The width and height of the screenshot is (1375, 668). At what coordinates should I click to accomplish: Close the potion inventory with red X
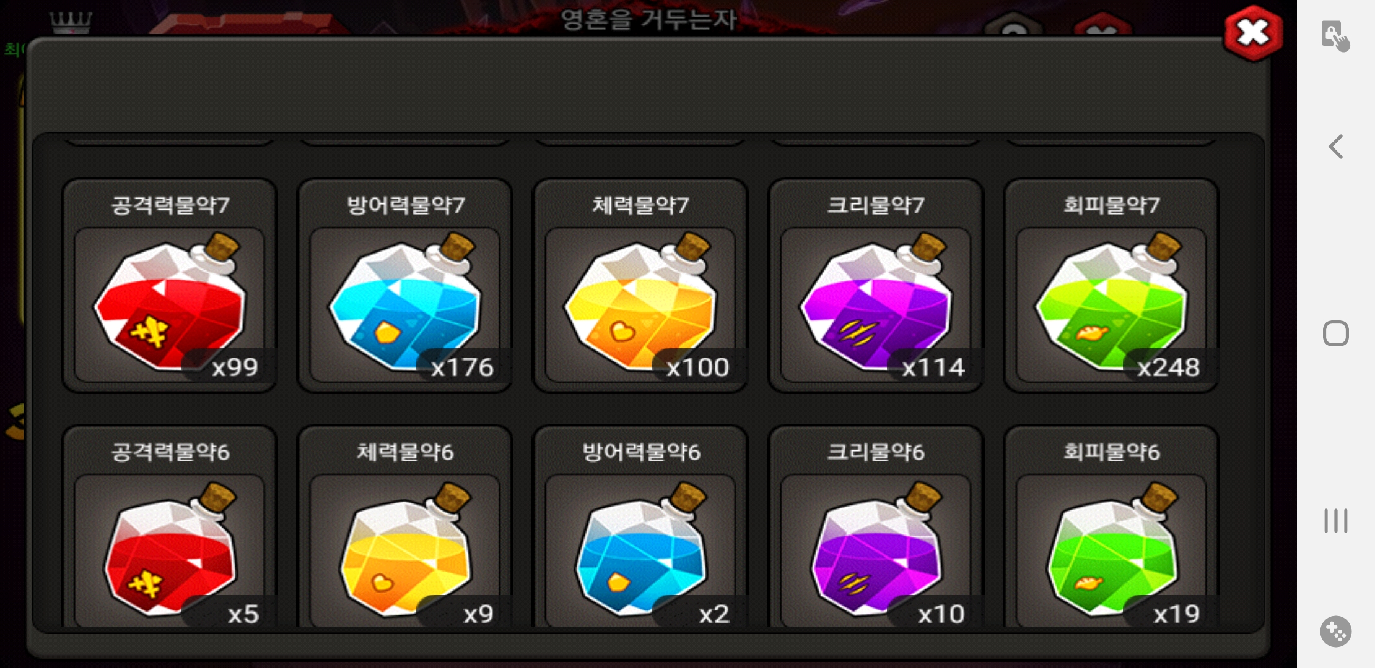[1253, 33]
